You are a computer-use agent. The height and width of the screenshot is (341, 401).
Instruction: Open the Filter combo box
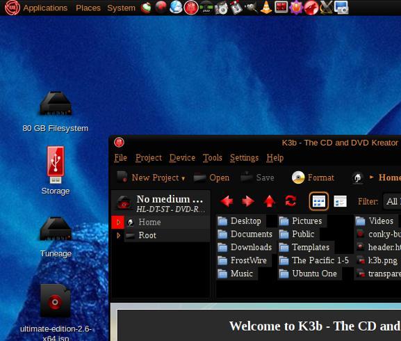coord(392,201)
